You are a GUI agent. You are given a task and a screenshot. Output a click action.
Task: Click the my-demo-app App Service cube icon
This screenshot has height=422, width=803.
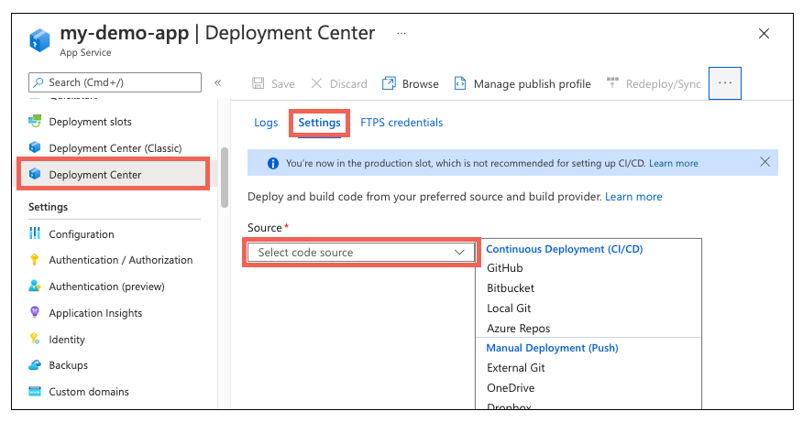click(x=39, y=40)
